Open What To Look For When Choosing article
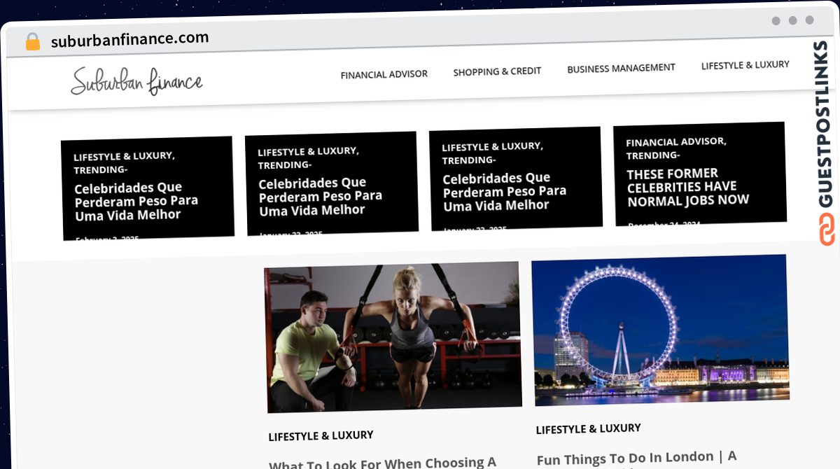840x469 pixels. pos(382,463)
